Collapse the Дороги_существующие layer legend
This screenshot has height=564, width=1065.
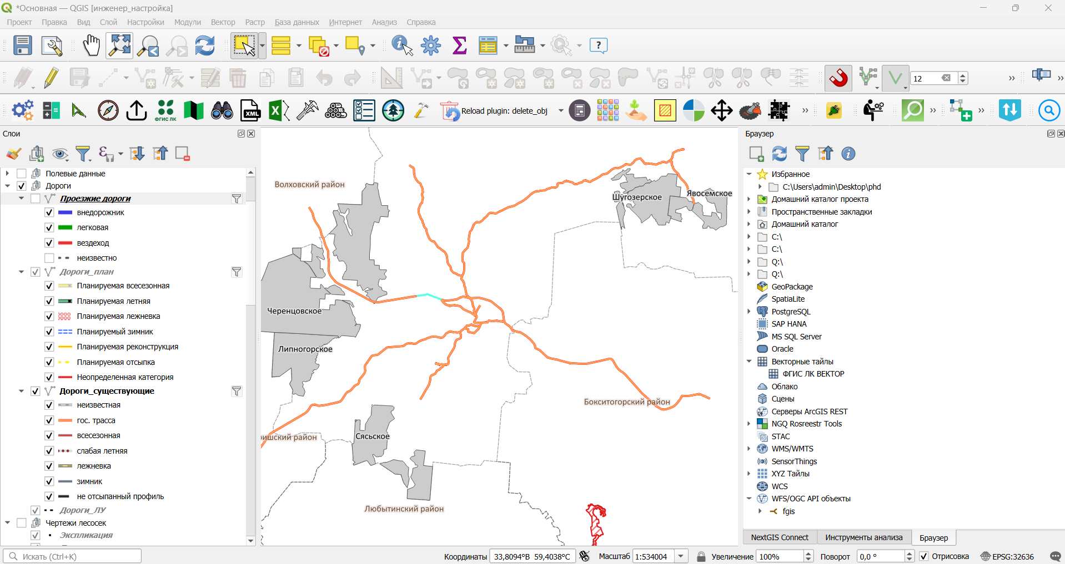(x=21, y=391)
